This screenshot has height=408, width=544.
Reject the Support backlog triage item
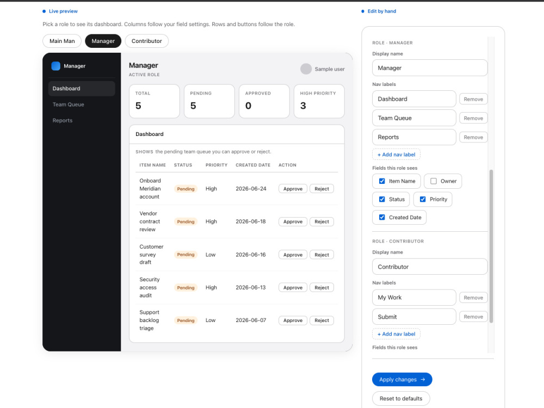(x=322, y=320)
